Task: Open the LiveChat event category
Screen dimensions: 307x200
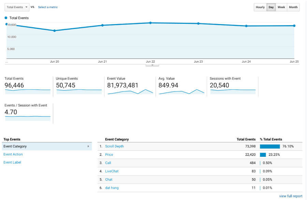Action: coord(112,171)
